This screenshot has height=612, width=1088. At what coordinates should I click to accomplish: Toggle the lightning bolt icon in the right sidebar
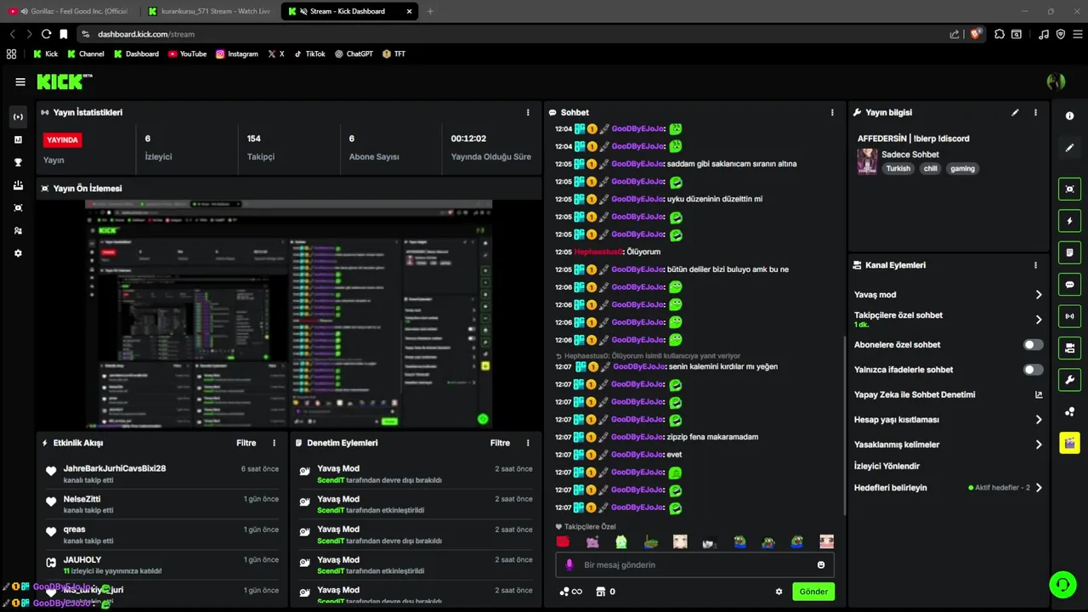(x=1069, y=221)
